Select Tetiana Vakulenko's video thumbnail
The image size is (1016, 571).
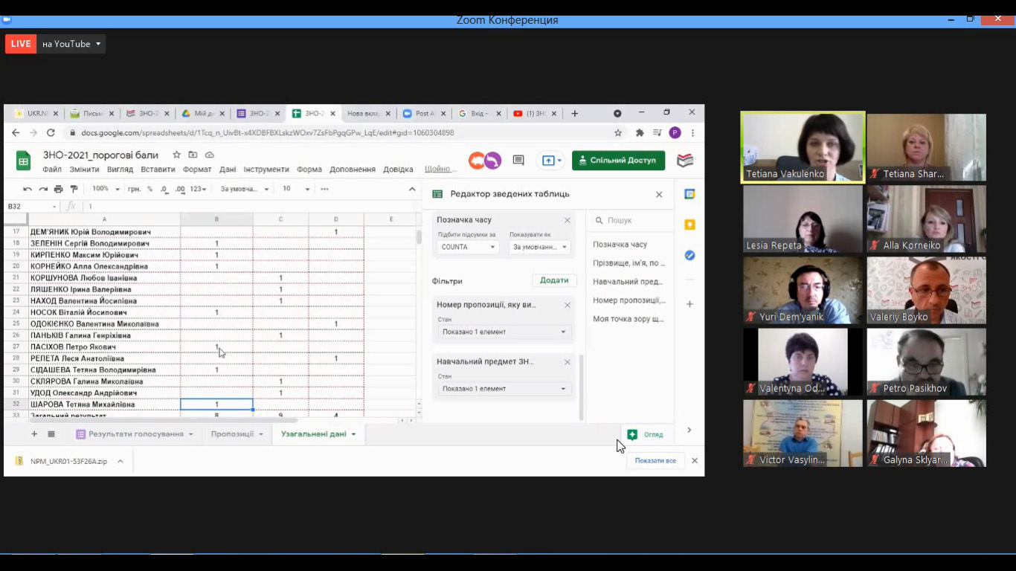coord(803,147)
